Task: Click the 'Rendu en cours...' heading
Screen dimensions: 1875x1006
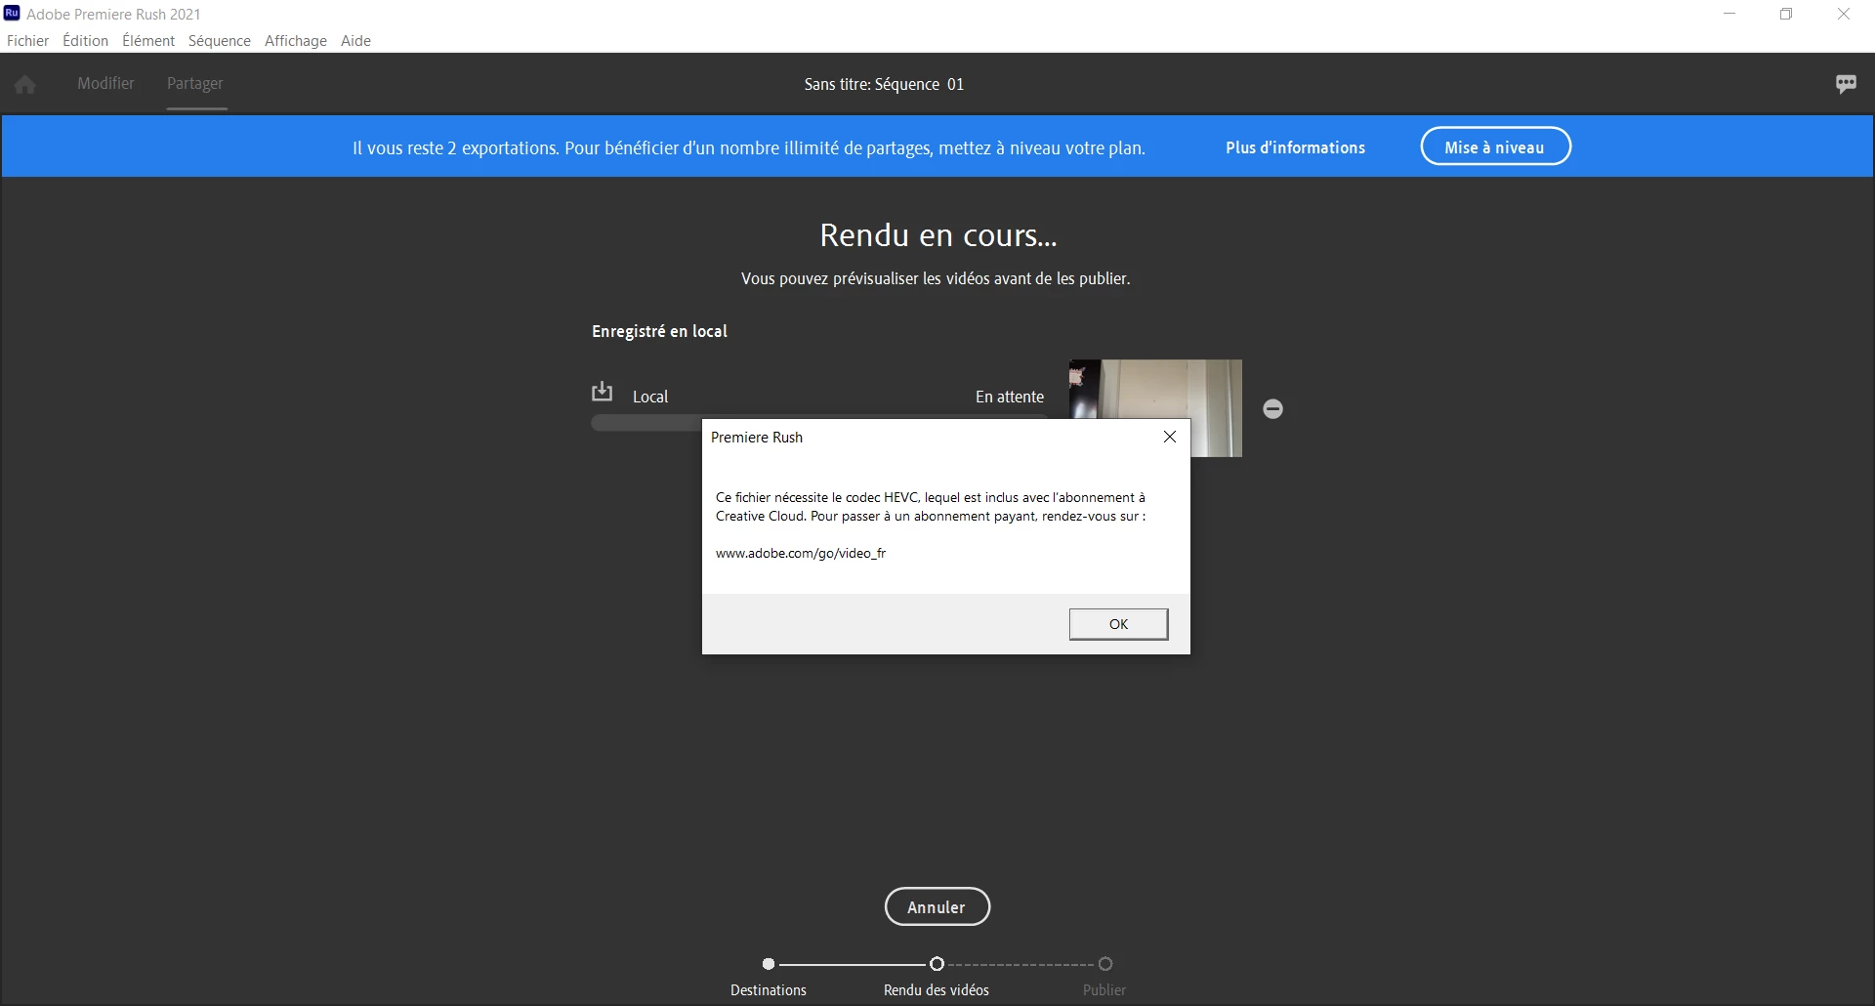Action: pos(937,235)
